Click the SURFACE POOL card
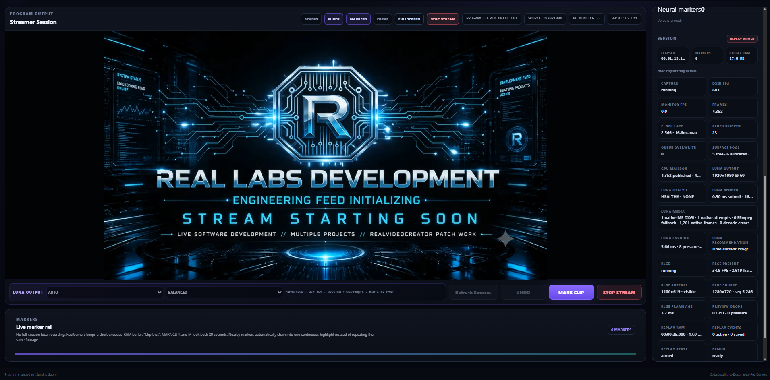Image resolution: width=770 pixels, height=380 pixels. [733, 151]
